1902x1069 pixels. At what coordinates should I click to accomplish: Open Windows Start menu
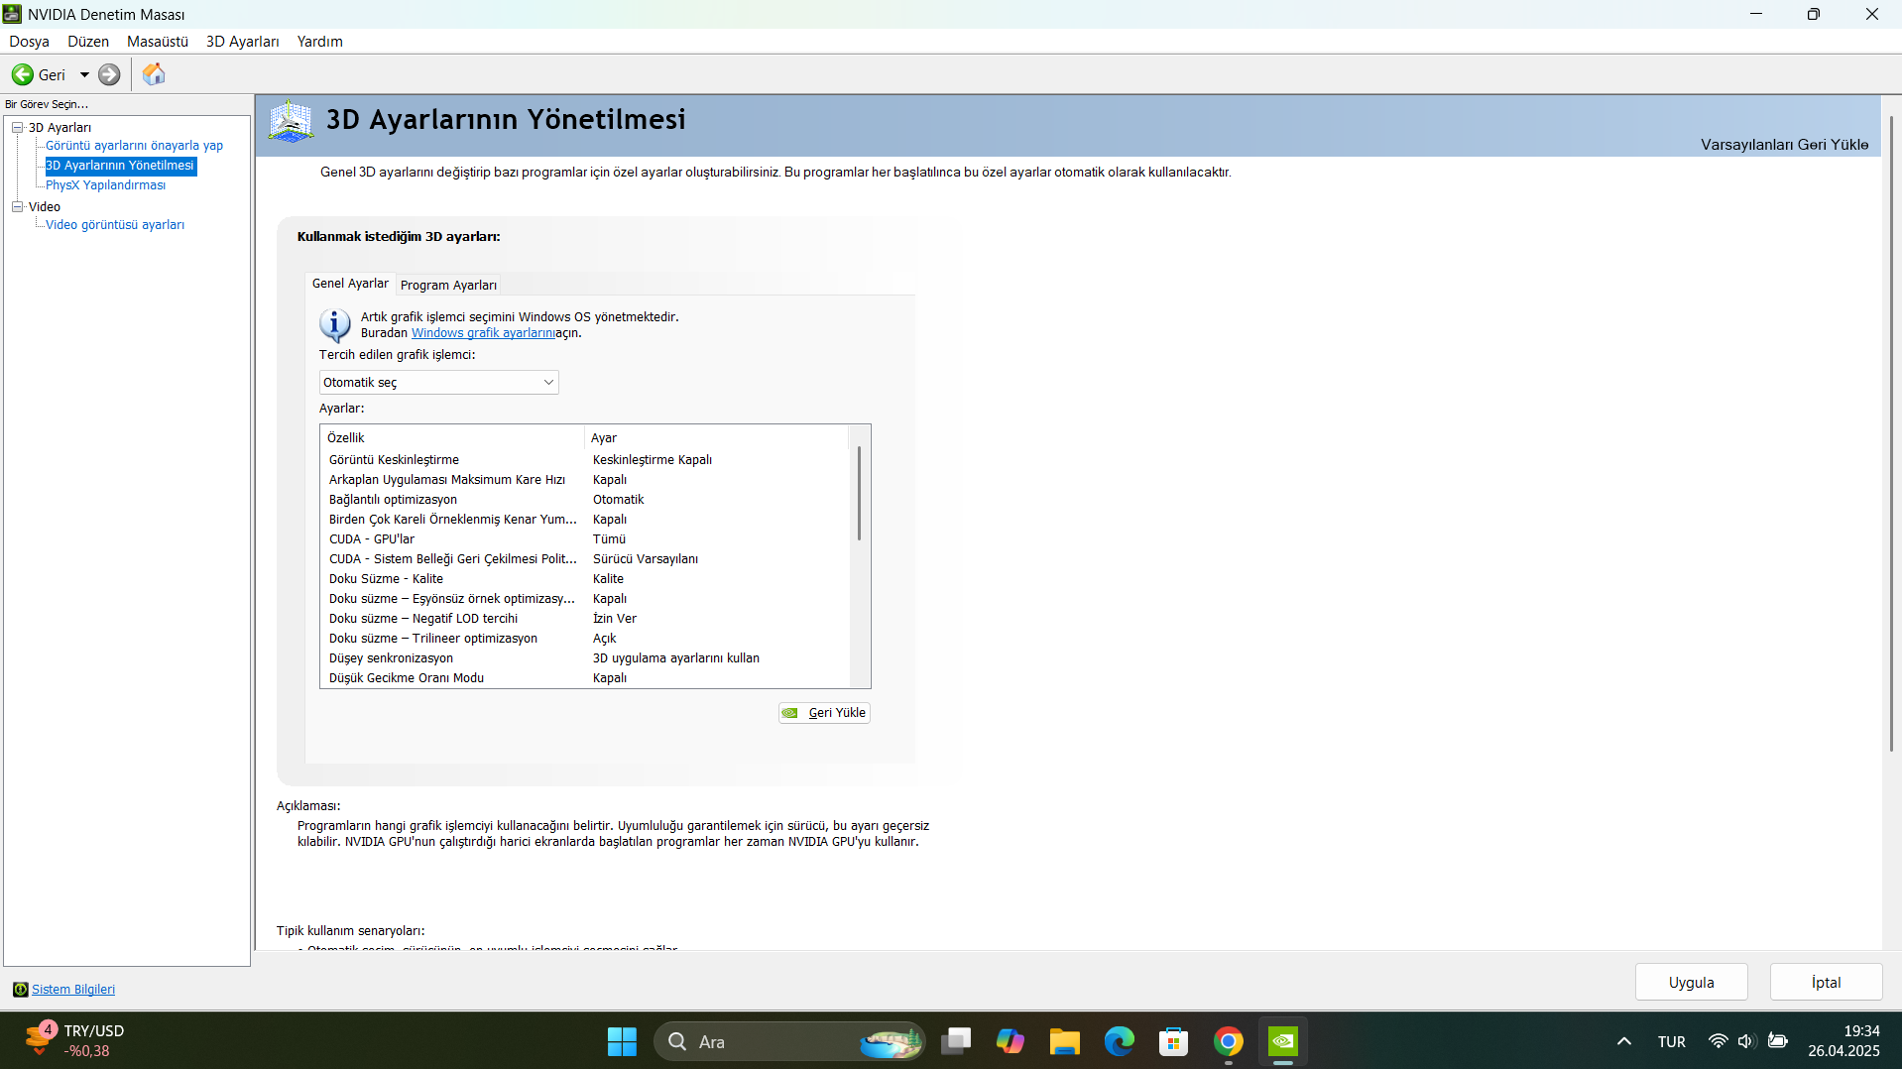pos(622,1041)
